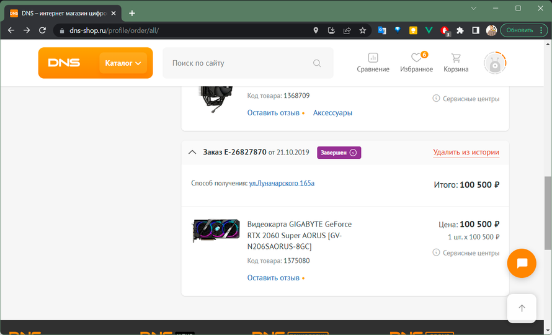Open Сервисные центры for product 1368709
552x335 pixels.
[x=466, y=99]
